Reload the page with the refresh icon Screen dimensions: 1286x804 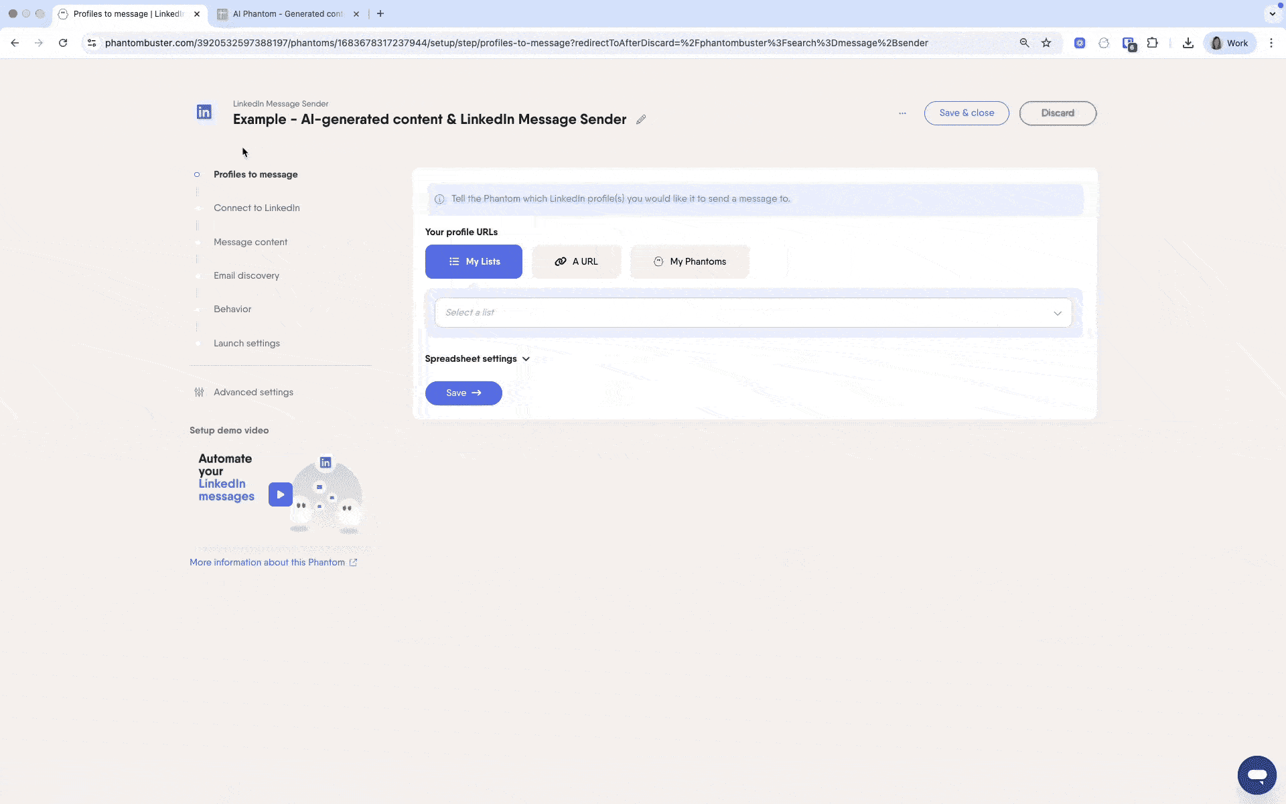tap(63, 43)
